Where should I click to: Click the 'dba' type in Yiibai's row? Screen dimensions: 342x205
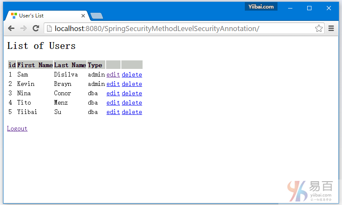(93, 112)
